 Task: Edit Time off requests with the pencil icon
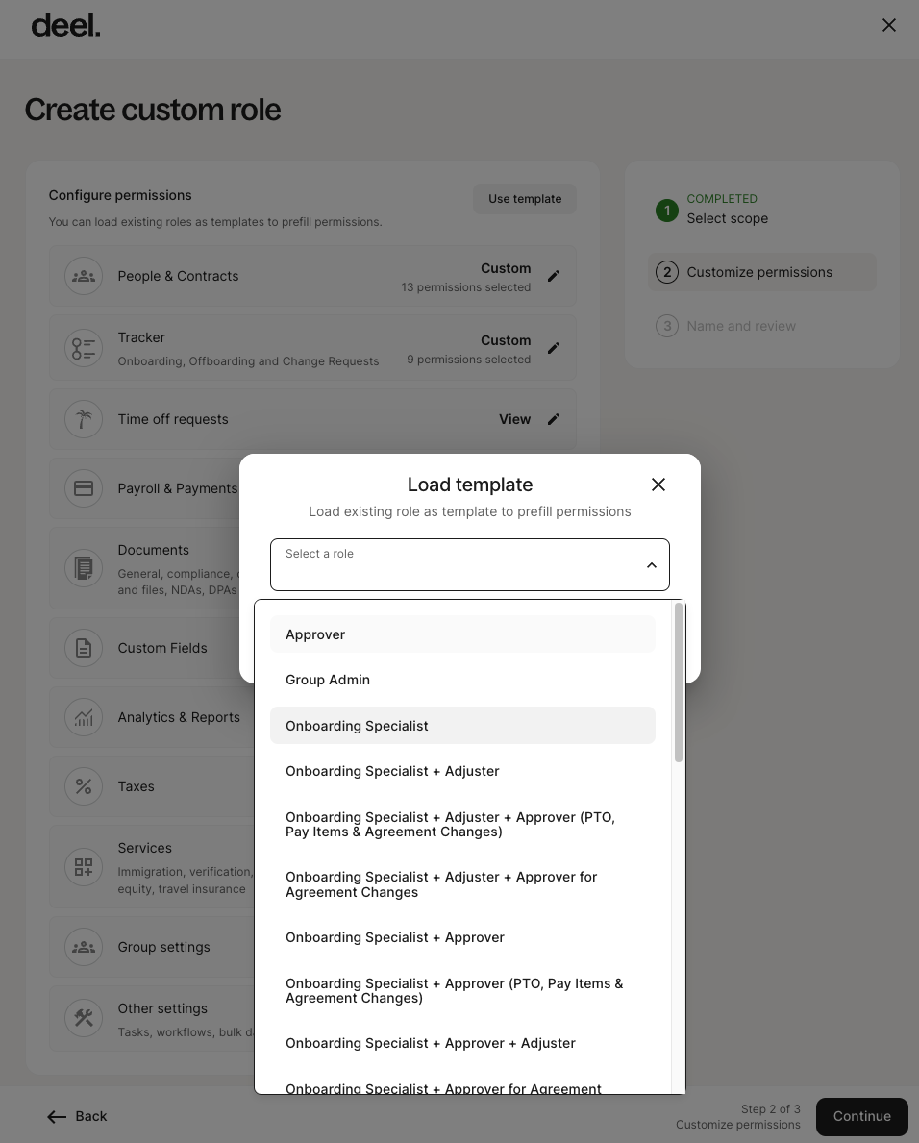[x=554, y=419]
